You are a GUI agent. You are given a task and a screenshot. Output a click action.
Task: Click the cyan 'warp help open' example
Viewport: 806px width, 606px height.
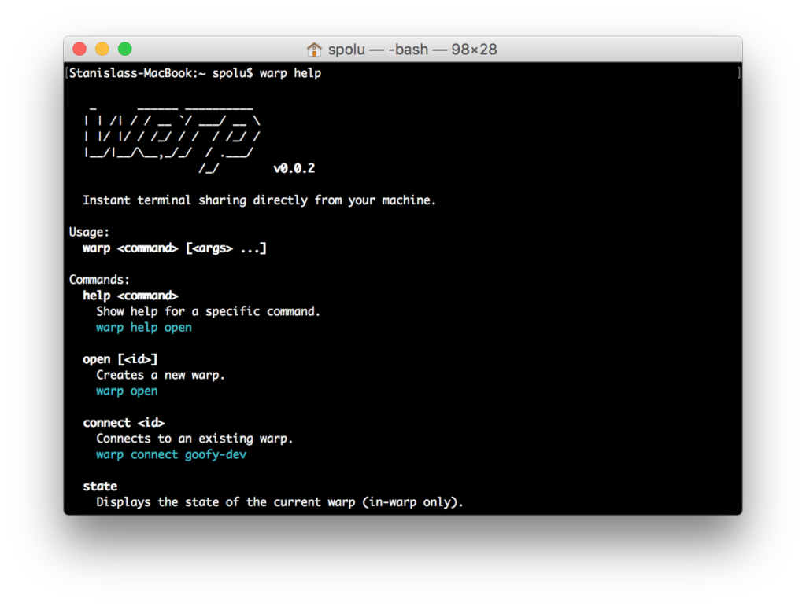click(x=144, y=328)
